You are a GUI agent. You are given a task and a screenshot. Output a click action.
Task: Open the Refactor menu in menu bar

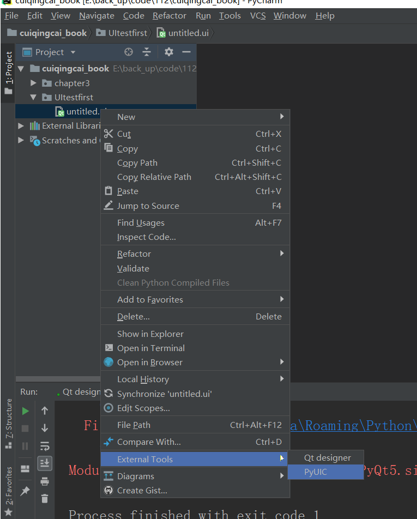170,16
